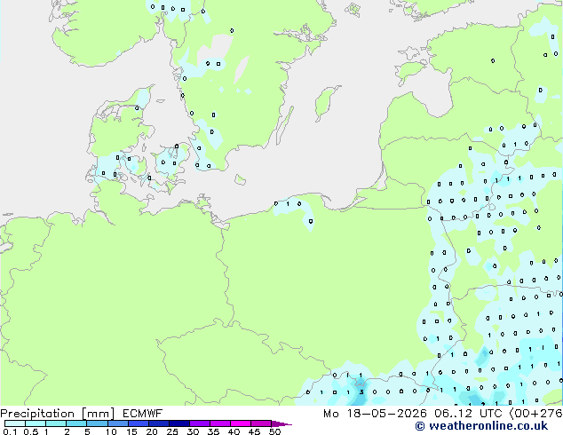Click the '(00+276' forecast offset text
563x435 pixels.
[536, 414]
